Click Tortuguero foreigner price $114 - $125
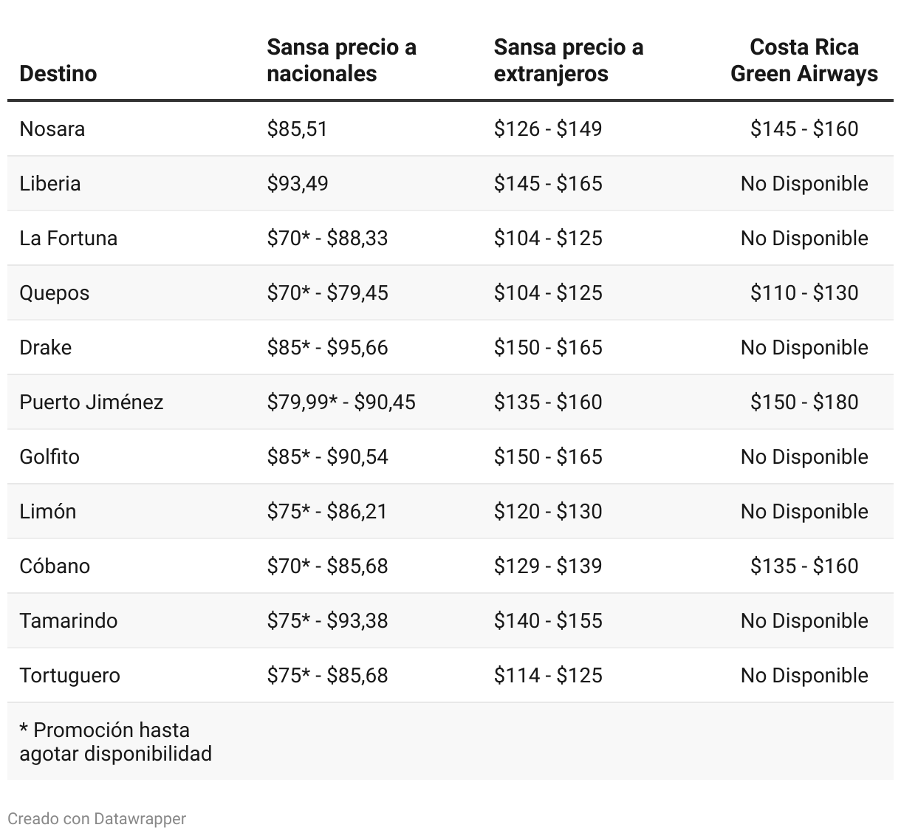901x836 pixels. click(x=547, y=675)
